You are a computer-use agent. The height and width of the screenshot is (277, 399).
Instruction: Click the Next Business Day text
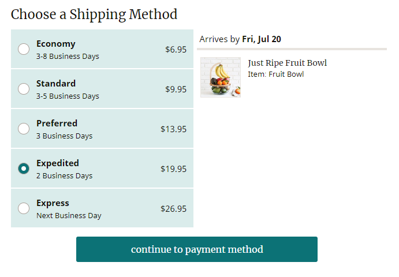[69, 216]
